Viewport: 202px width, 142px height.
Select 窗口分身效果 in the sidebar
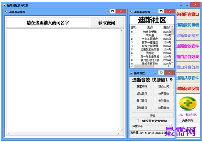point(188,67)
